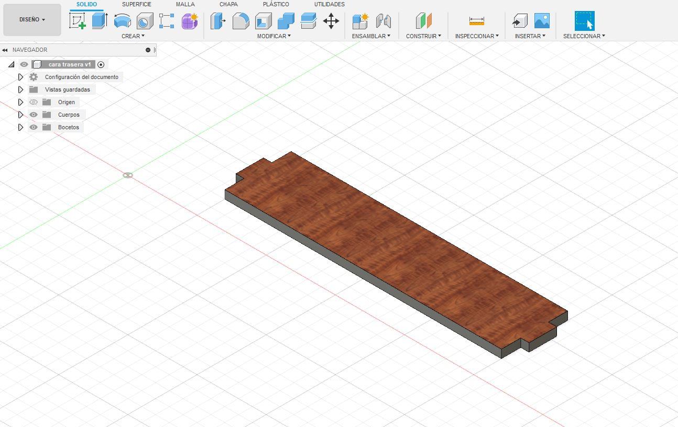
Task: Click the folder icon next to Origen
Action: point(47,102)
